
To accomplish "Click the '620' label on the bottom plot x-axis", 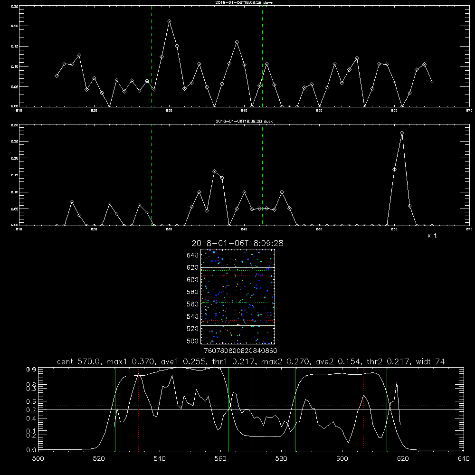I will pyautogui.click(x=403, y=459).
